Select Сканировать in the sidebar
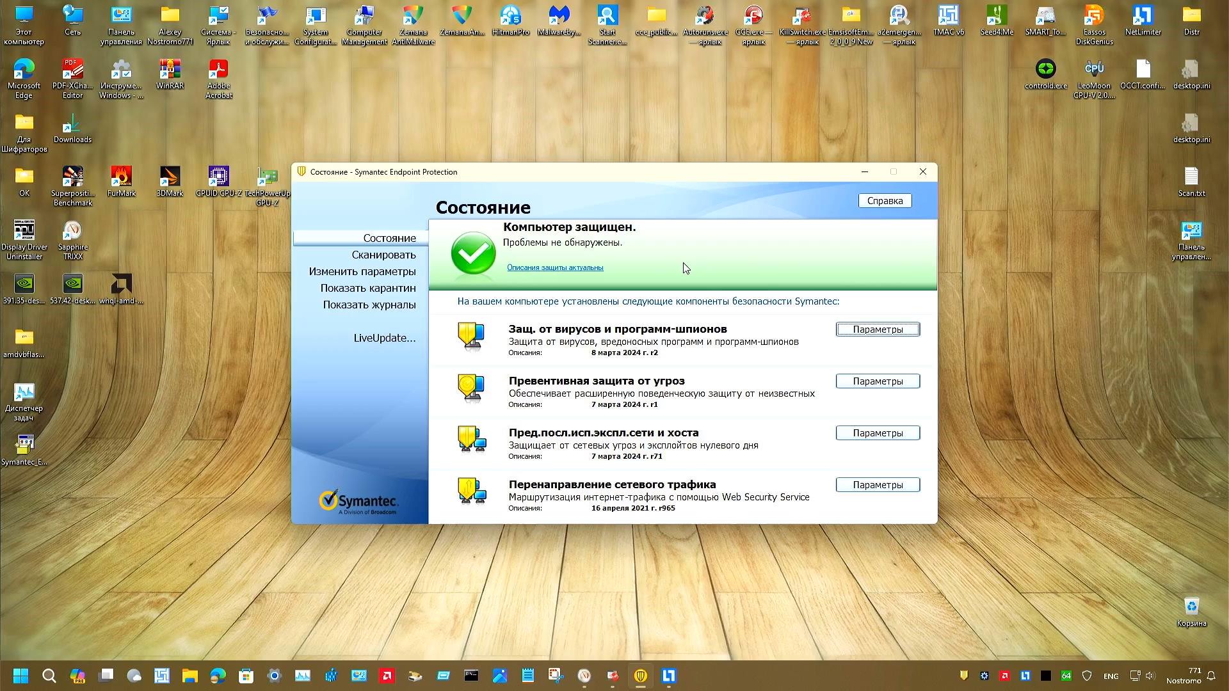Screen dimensions: 1229x691 click(384, 255)
